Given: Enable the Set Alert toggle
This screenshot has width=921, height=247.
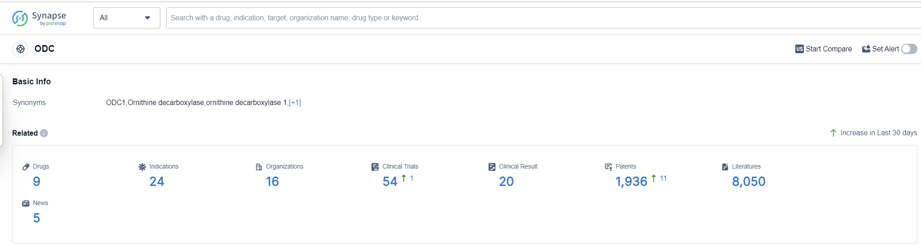Looking at the screenshot, I should 908,49.
